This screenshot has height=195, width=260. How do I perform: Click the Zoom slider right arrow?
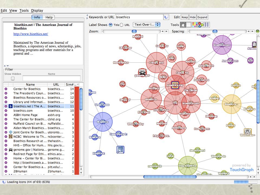coord(166,31)
